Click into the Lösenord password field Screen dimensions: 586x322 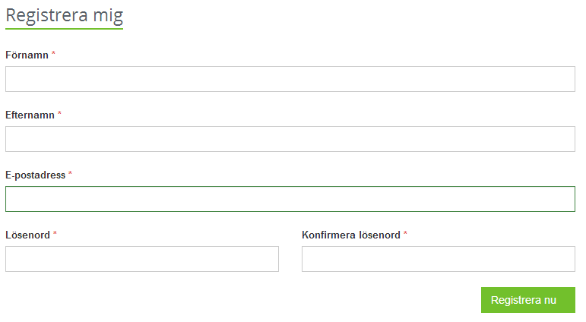pos(142,259)
